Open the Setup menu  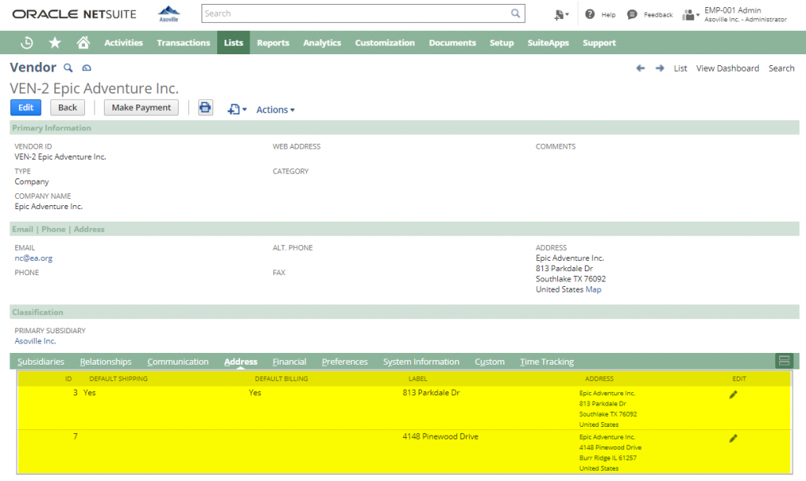501,42
